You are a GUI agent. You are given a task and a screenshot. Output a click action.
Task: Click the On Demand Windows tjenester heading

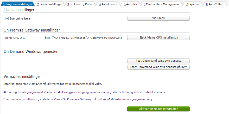tap(30, 52)
